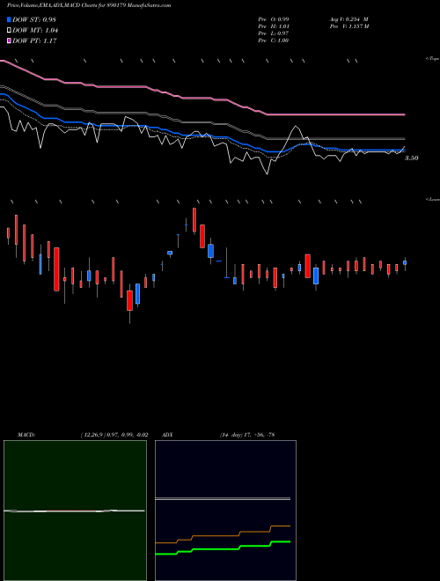Screen dimensions: 440x581
Task: Click the 'Pre V: 1.157 M' volume value
Action: point(349,26)
